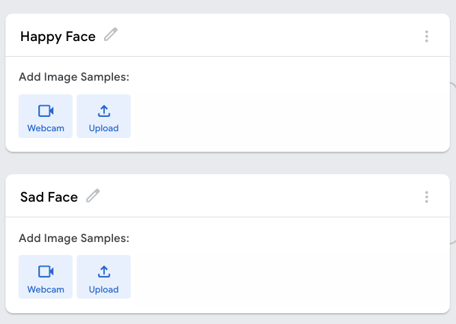The image size is (456, 324).
Task: Open the Happy Face three-dot options menu
Action: tap(427, 36)
